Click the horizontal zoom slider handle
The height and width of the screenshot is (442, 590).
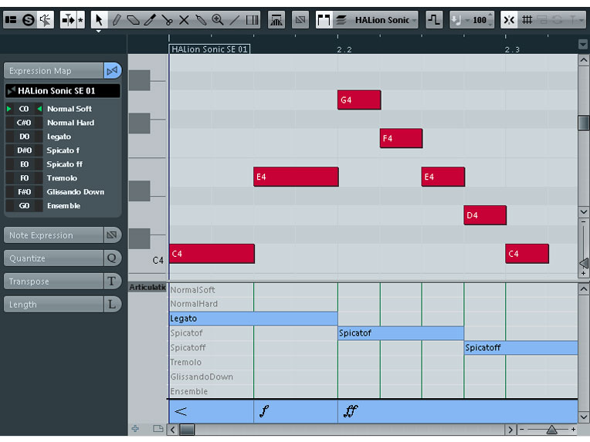coord(551,429)
